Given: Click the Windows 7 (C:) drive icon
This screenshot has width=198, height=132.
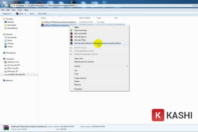Looking at the screenshot, I should [x=5, y=62].
